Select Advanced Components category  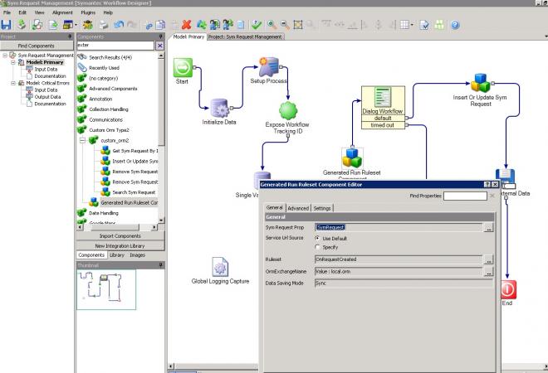[x=113, y=89]
